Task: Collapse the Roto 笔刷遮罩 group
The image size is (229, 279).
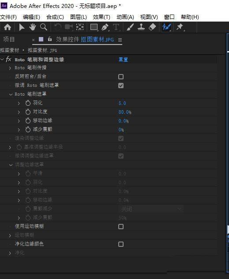Action: [x=11, y=94]
